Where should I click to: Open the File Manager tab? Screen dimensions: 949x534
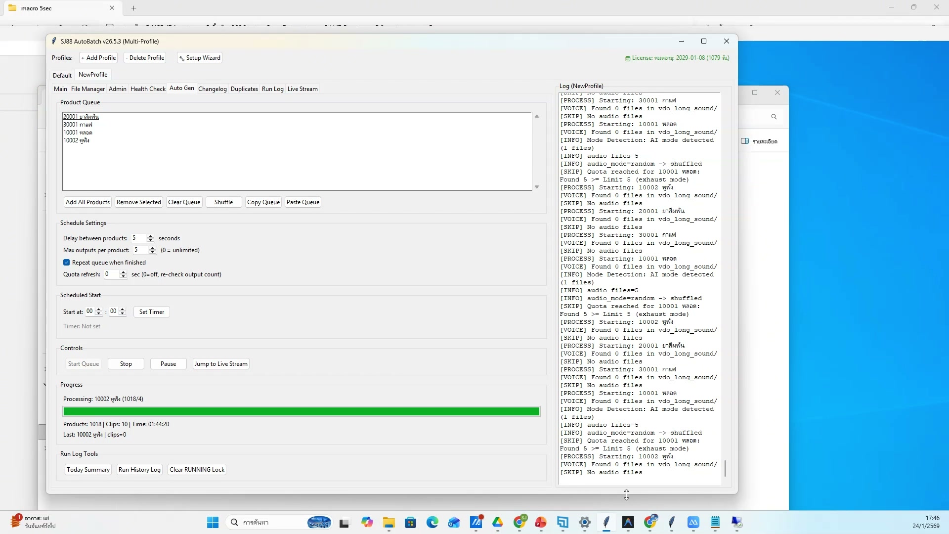click(87, 89)
